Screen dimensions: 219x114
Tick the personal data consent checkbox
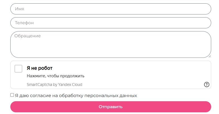click(x=12, y=95)
